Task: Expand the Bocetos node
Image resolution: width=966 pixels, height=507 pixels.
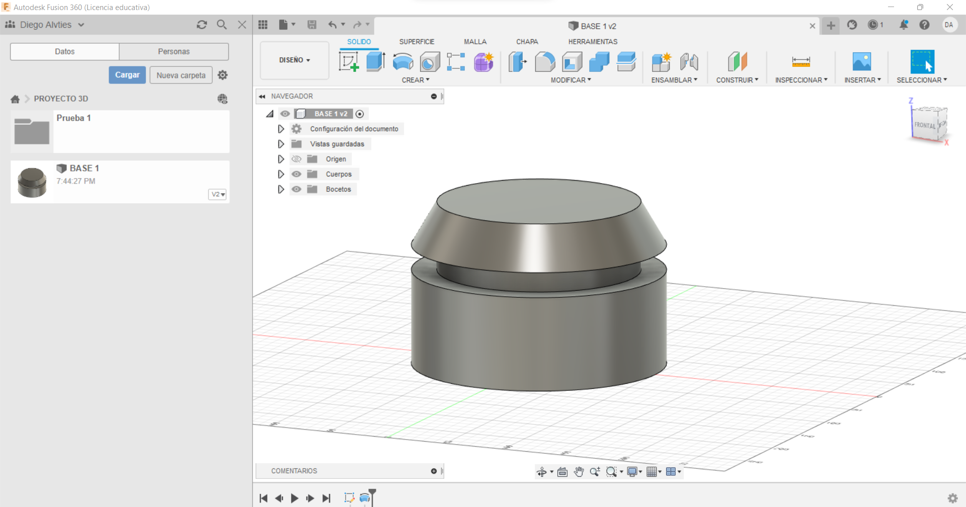Action: click(281, 189)
